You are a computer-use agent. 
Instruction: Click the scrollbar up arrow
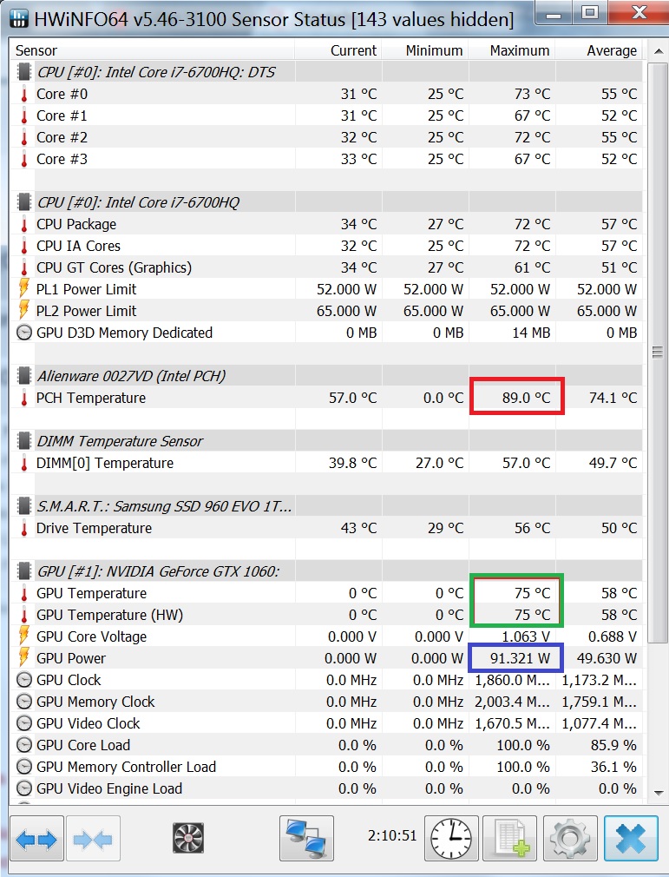[x=659, y=51]
